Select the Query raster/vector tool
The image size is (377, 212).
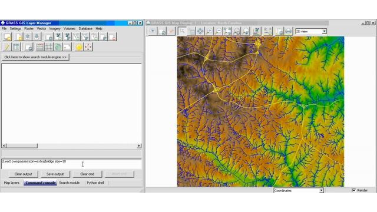(x=191, y=31)
